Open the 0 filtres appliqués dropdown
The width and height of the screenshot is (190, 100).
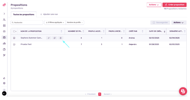click(55, 23)
